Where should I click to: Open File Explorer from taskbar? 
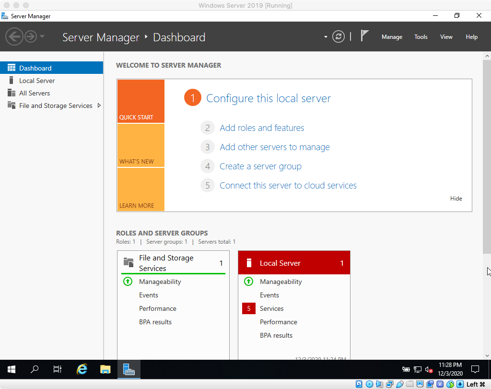105,369
